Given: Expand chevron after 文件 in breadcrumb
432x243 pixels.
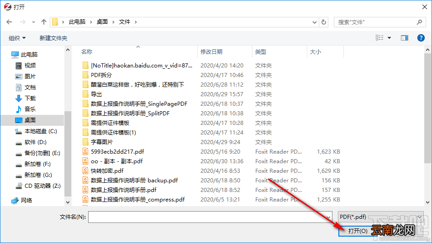Looking at the screenshot, I should (x=136, y=22).
